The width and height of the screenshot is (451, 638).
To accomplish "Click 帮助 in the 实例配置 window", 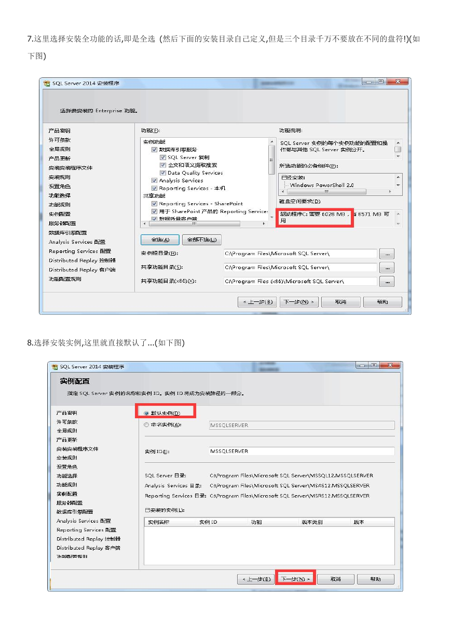I will 375,579.
